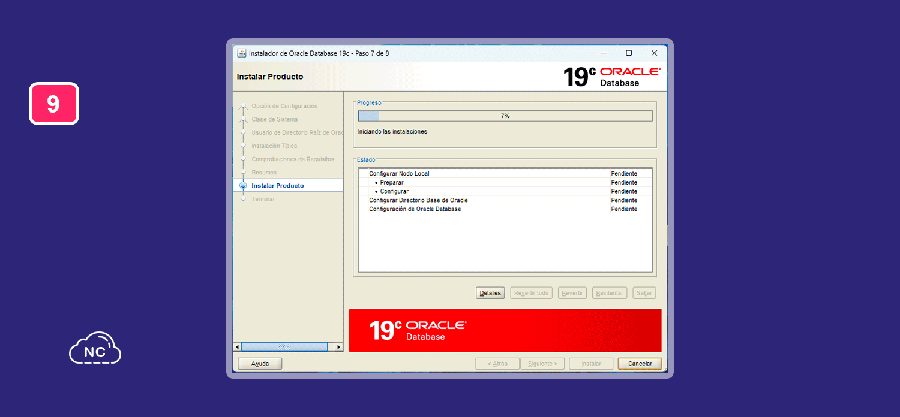Click the Configuración de Oracle Database row
The image size is (900, 417).
[x=505, y=209]
